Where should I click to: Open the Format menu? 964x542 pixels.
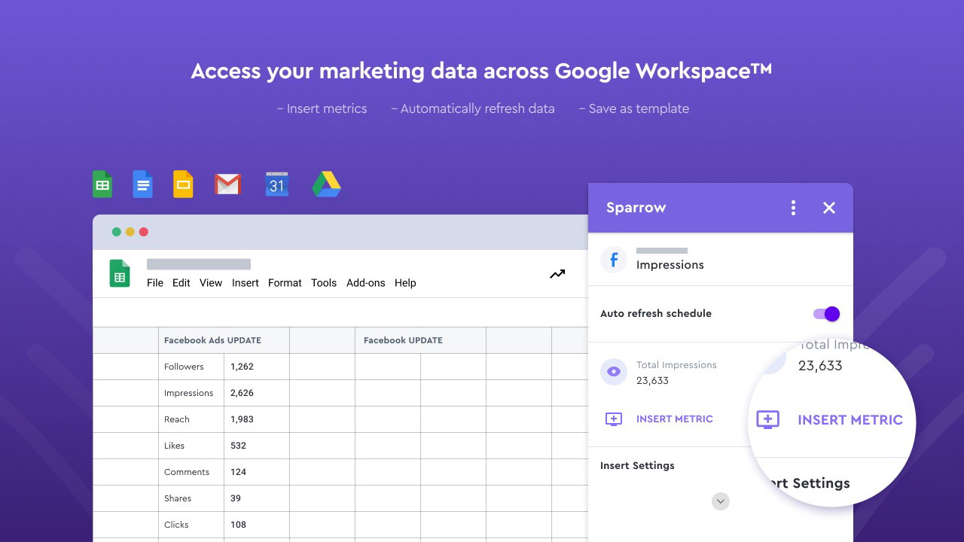point(285,283)
